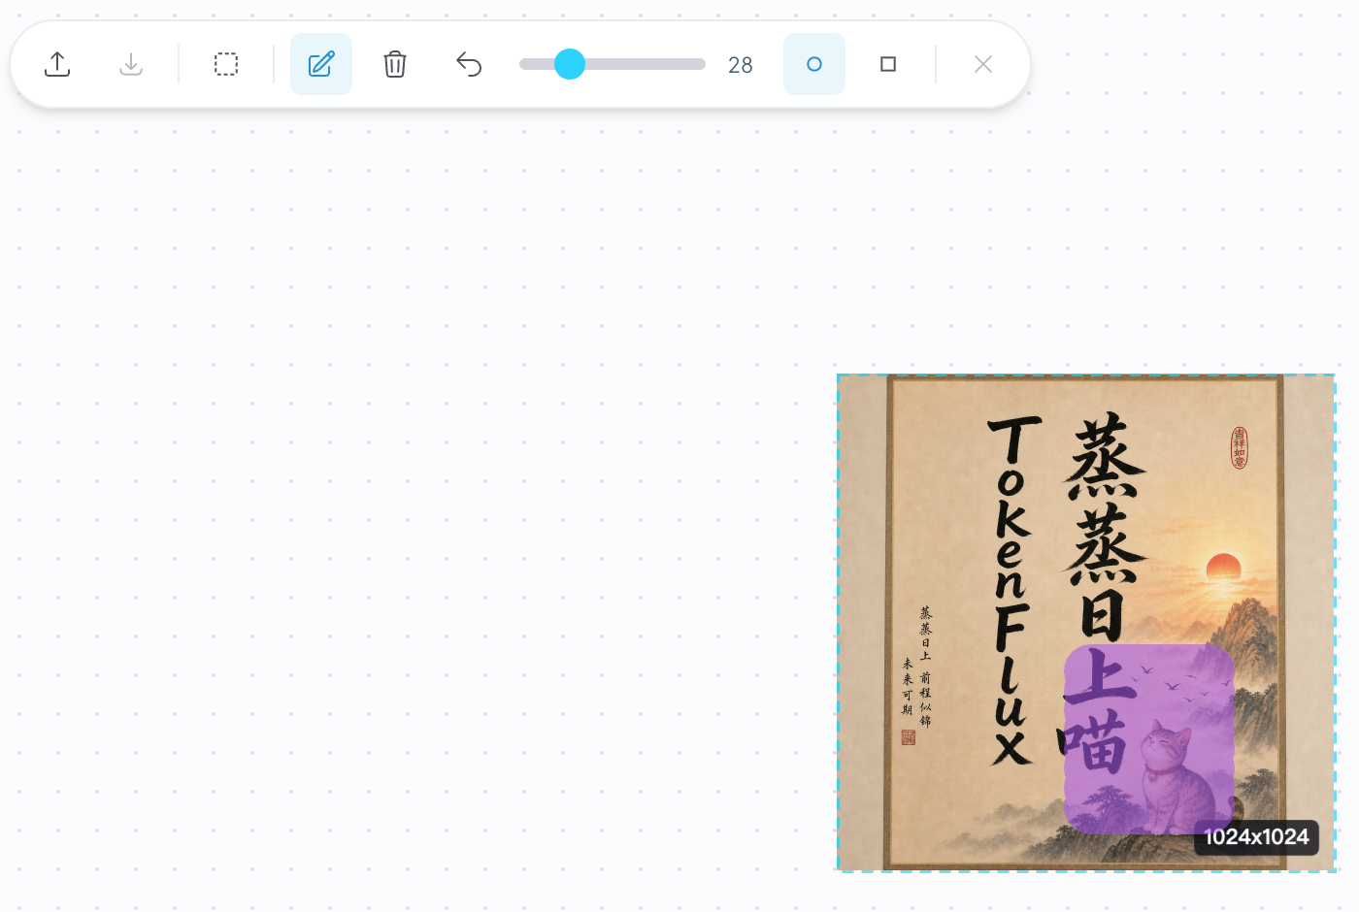Click the trash delete icon
The height and width of the screenshot is (912, 1359).
tap(395, 64)
